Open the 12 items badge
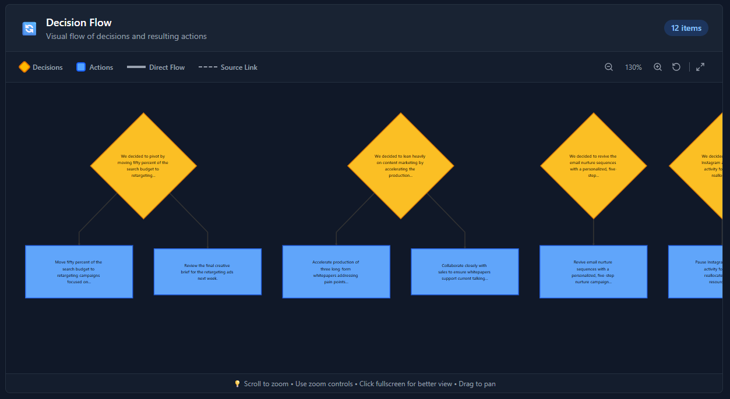This screenshot has width=730, height=399. point(686,28)
